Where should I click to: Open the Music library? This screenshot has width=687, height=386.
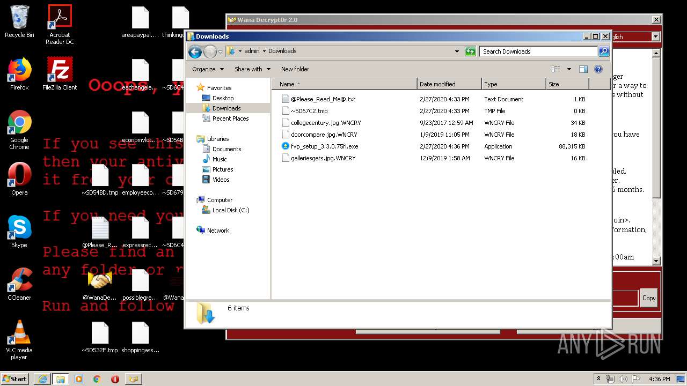[x=220, y=159]
